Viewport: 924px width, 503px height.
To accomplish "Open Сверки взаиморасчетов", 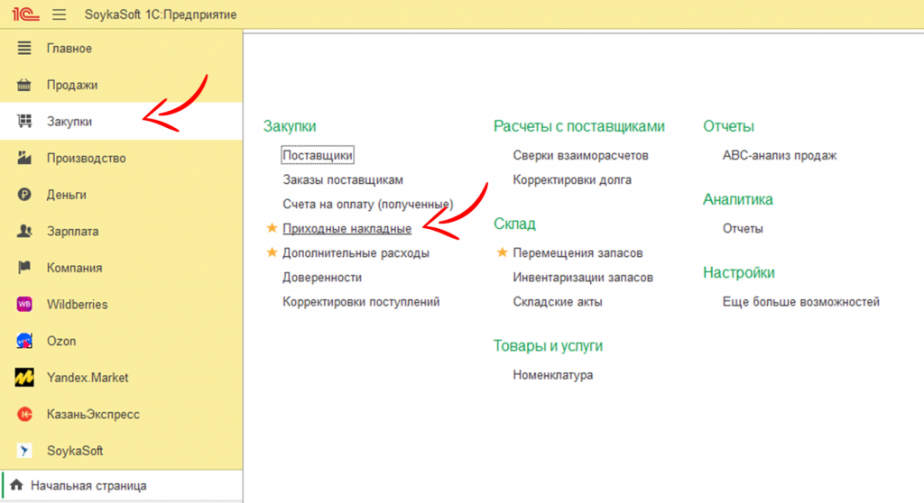I will tap(580, 155).
